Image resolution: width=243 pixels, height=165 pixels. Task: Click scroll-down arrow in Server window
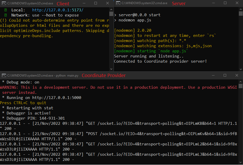point(241,69)
